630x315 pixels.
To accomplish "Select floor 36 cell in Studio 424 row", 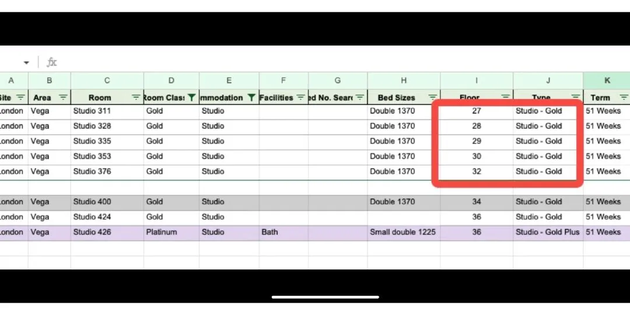I will click(477, 217).
